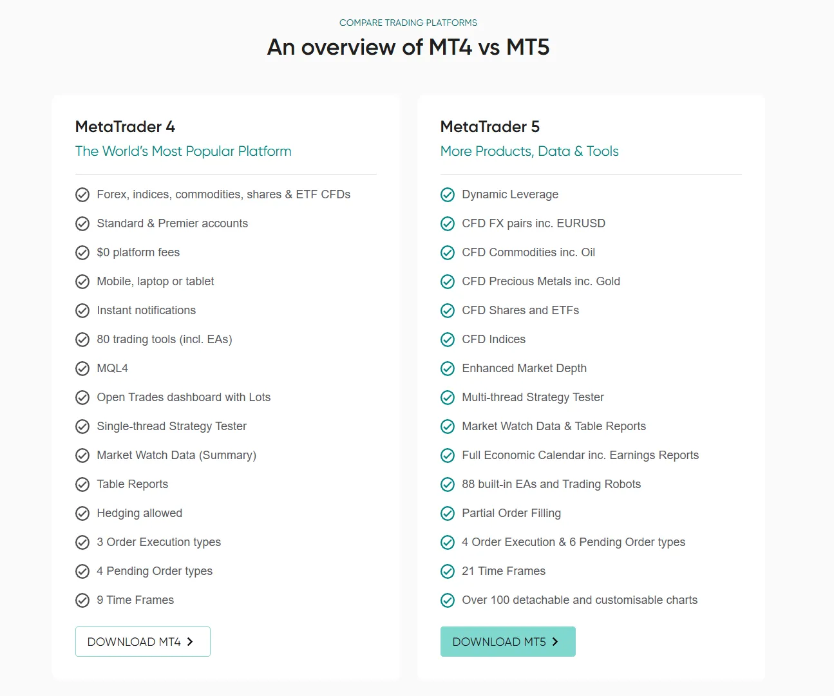The image size is (834, 696).
Task: Click the MetaTrader 4 heading
Action: (x=125, y=127)
